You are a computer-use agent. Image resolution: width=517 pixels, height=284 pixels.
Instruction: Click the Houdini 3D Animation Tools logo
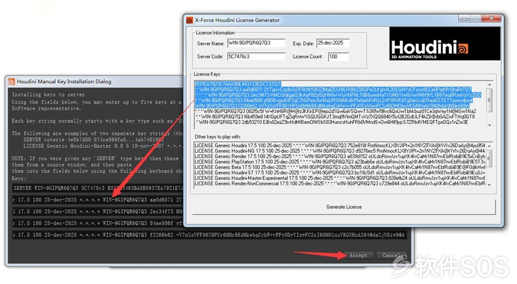pos(445,43)
